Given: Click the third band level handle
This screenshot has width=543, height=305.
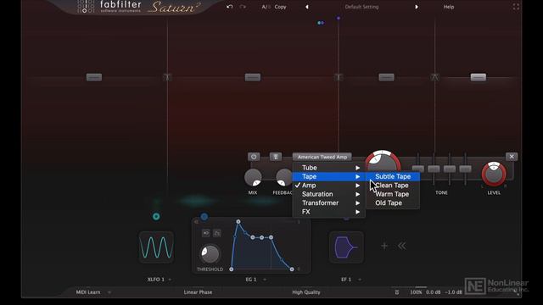Looking at the screenshot, I should tap(387, 77).
